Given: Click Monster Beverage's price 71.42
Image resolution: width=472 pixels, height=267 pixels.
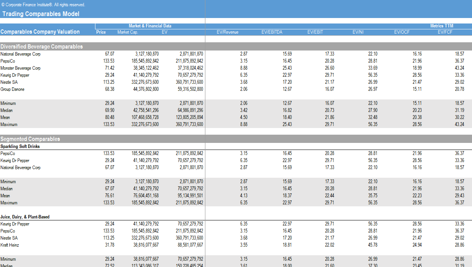Looking at the screenshot, I should 110,68.
